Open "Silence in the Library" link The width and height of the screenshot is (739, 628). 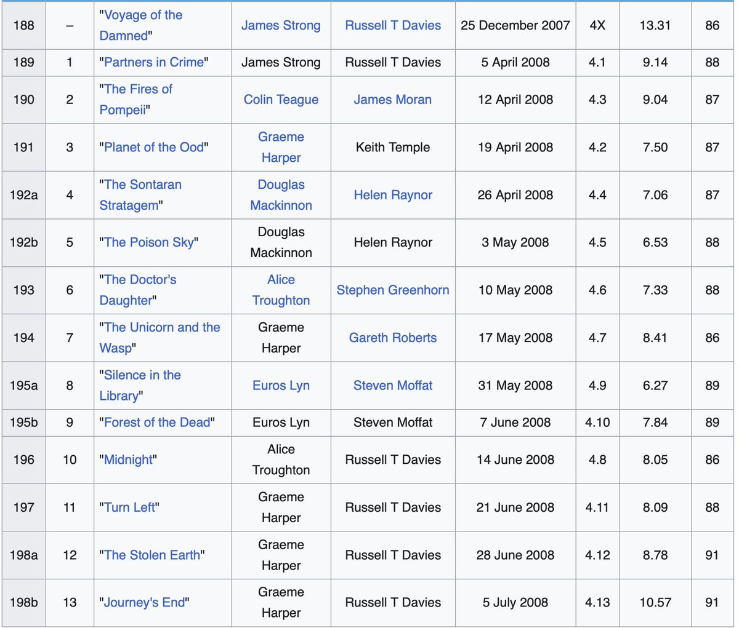[x=140, y=386]
